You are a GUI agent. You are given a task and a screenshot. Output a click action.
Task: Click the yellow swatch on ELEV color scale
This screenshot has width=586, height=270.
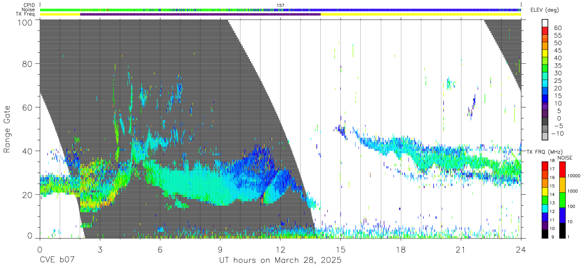coord(545,53)
